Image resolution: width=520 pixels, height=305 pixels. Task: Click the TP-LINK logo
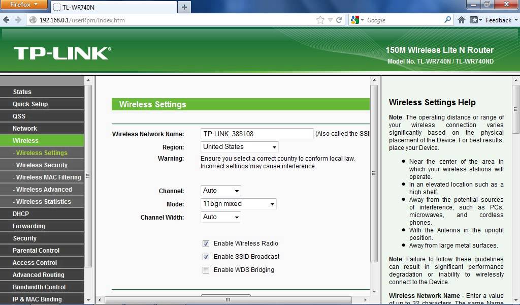[62, 53]
